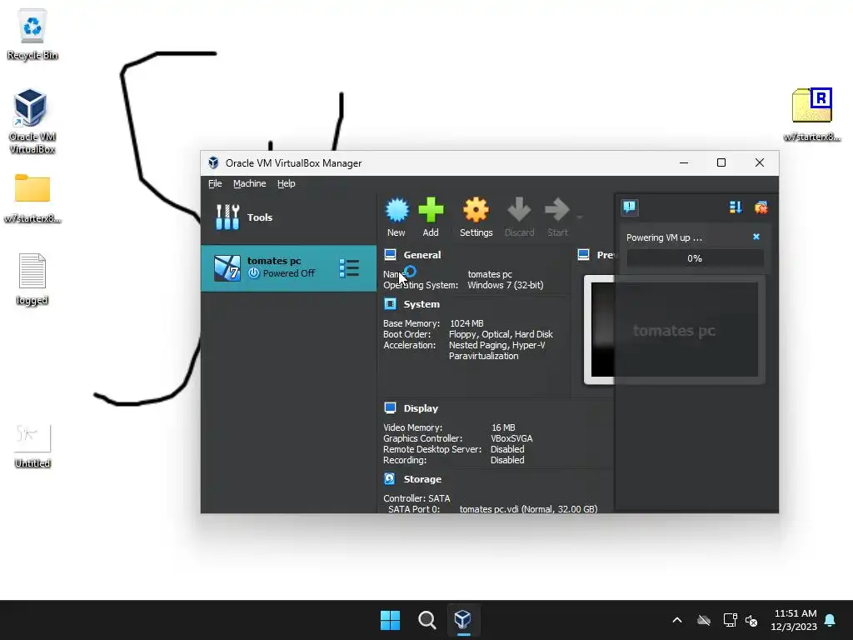Click the Display section monitor icon
This screenshot has width=853, height=640.
click(390, 407)
